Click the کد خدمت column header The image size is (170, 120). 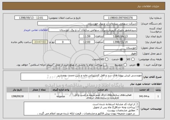pos(144,90)
